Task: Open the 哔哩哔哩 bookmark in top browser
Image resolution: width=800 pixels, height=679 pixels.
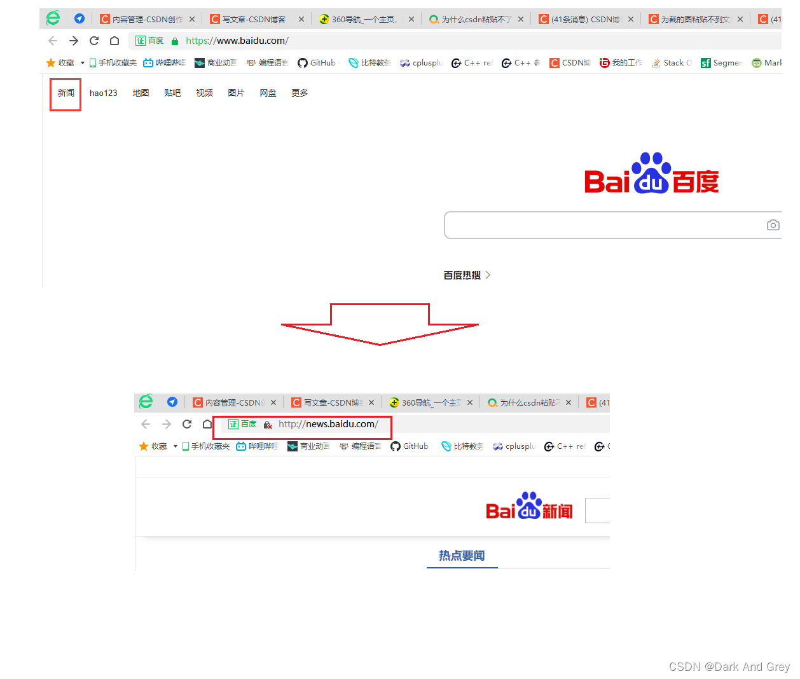Action: 165,63
